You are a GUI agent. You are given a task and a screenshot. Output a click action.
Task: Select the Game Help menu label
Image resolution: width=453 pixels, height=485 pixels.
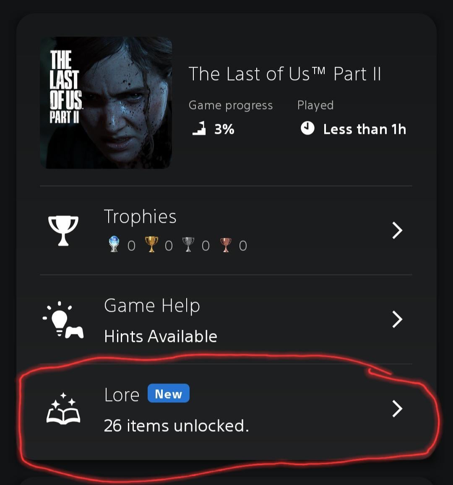point(152,306)
